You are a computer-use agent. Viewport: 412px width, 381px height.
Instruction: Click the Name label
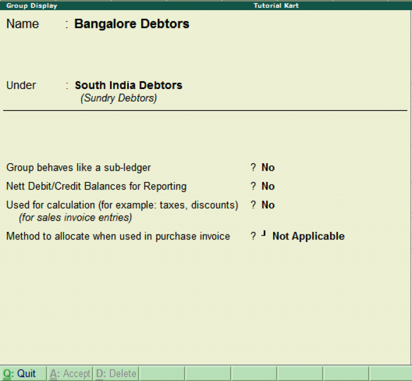click(x=23, y=24)
